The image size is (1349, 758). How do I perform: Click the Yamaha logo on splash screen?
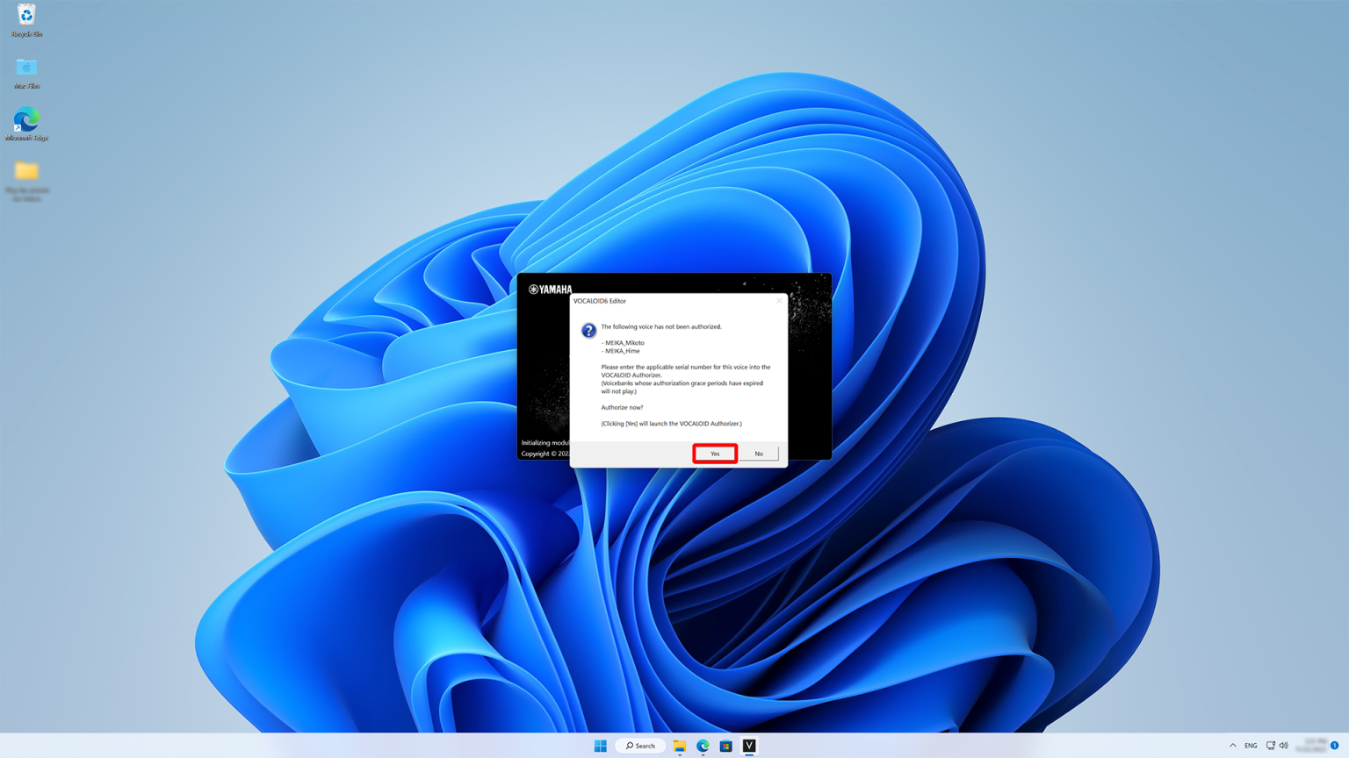click(550, 290)
